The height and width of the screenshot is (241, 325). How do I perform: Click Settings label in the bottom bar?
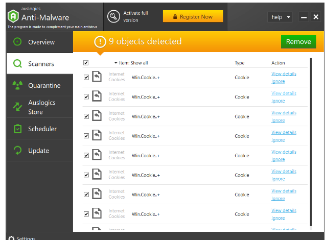point(26,239)
